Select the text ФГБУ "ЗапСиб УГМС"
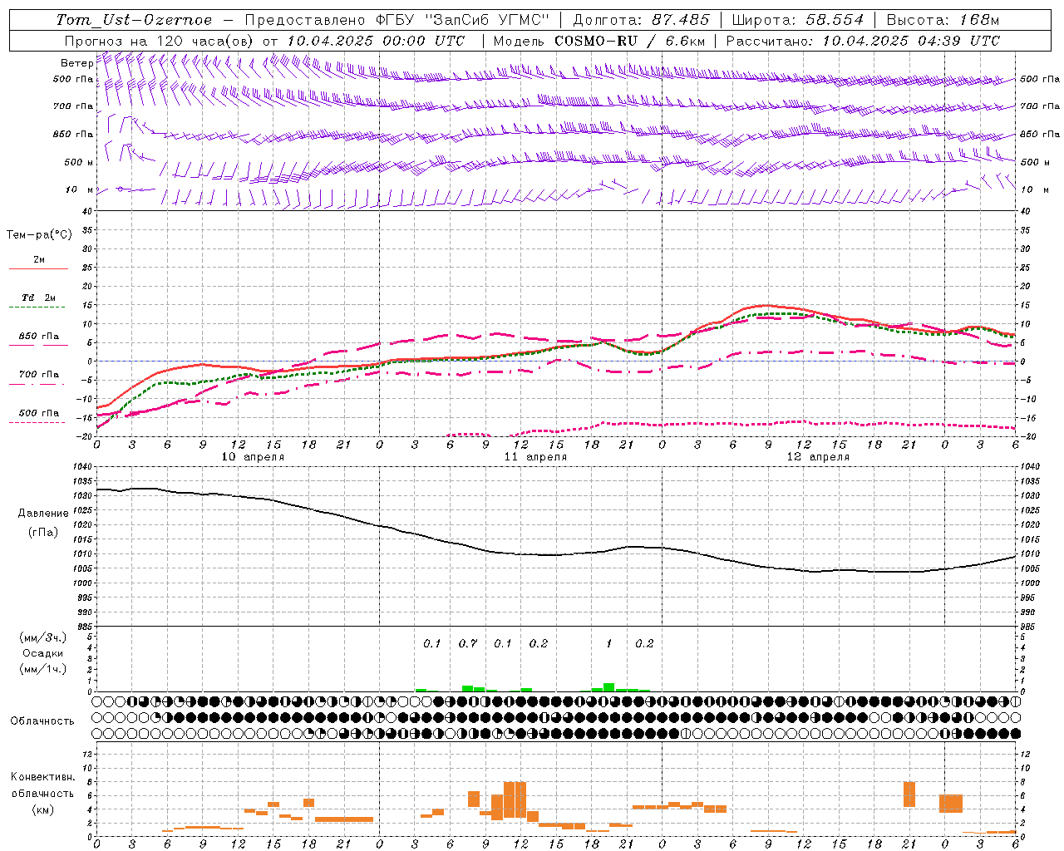 (x=465, y=20)
